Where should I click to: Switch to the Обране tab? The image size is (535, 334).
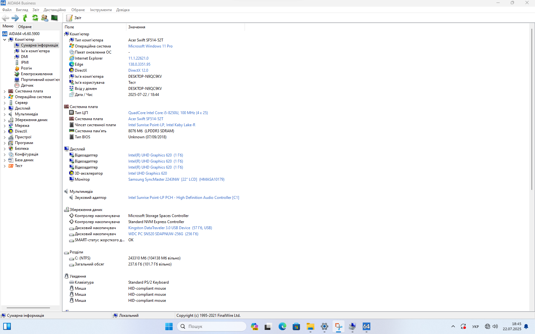[x=25, y=27]
